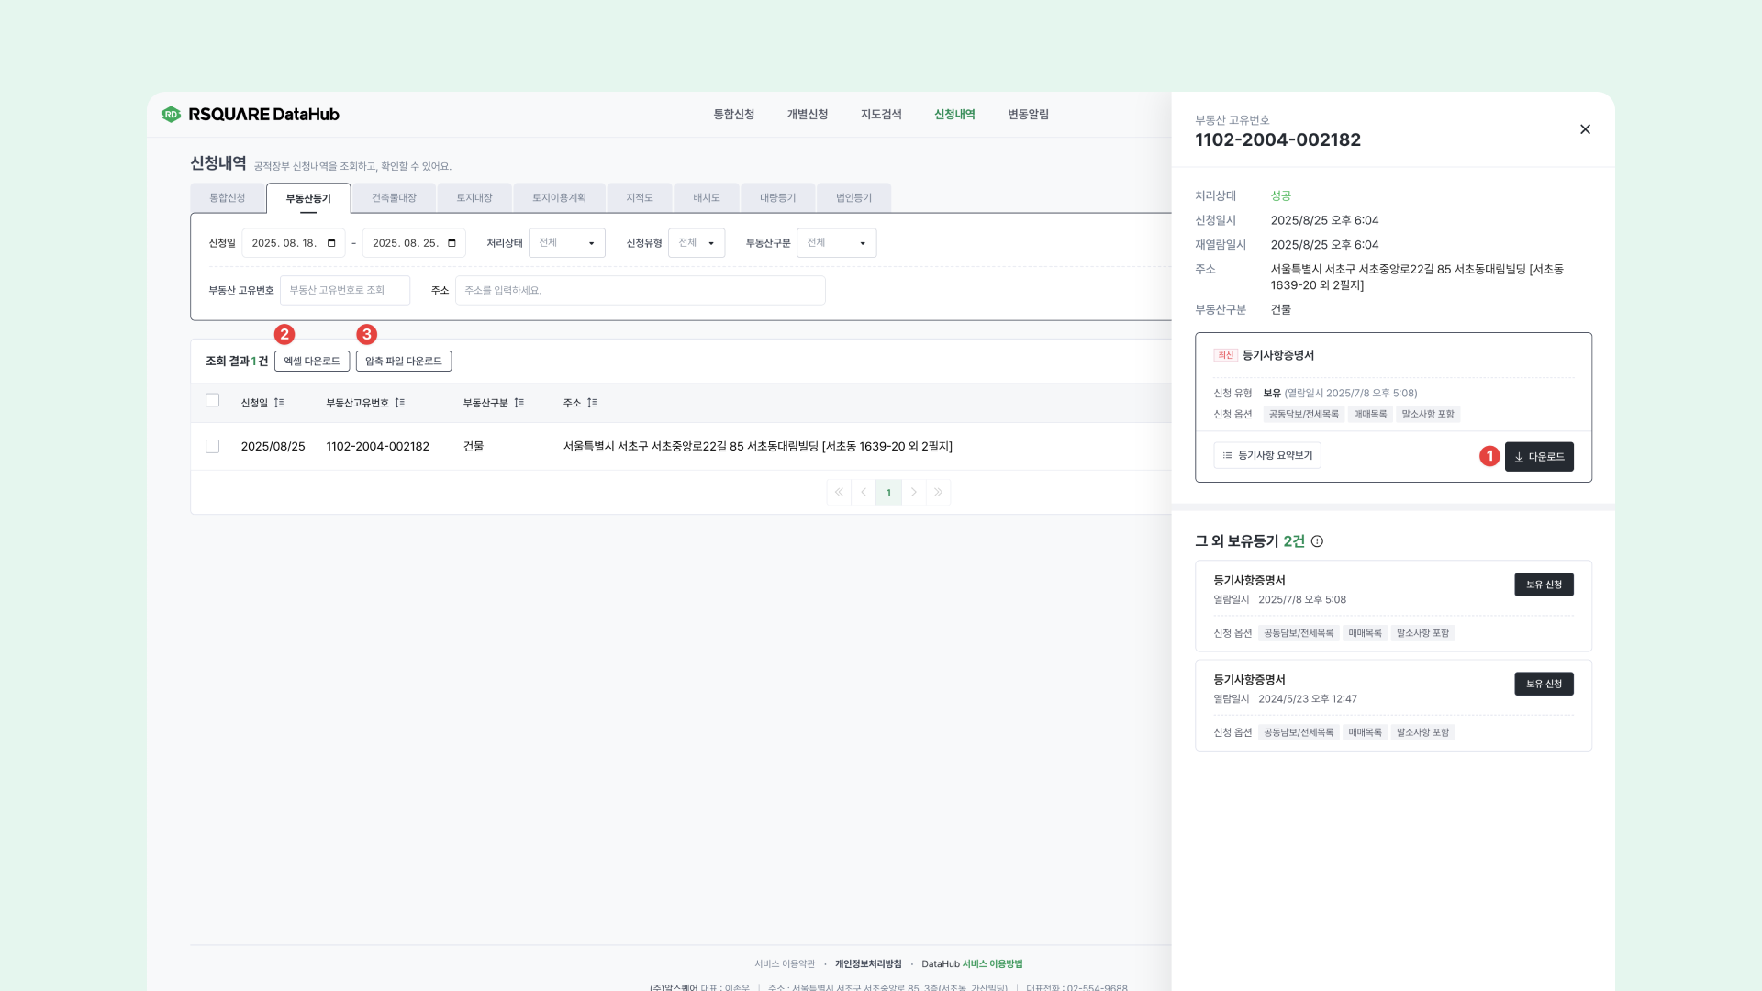
Task: Switch to the 건축물대장 tab
Action: (394, 198)
